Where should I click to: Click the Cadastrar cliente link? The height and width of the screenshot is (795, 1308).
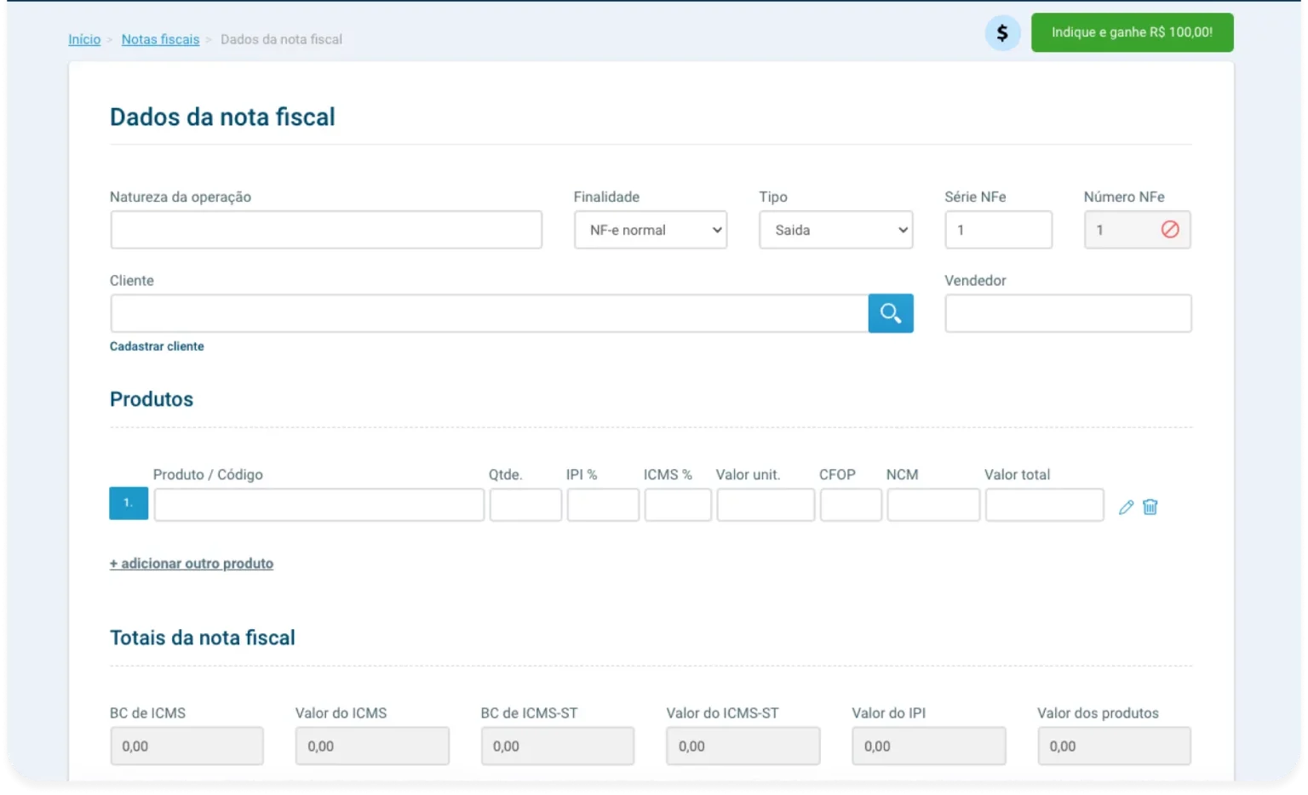tap(157, 346)
